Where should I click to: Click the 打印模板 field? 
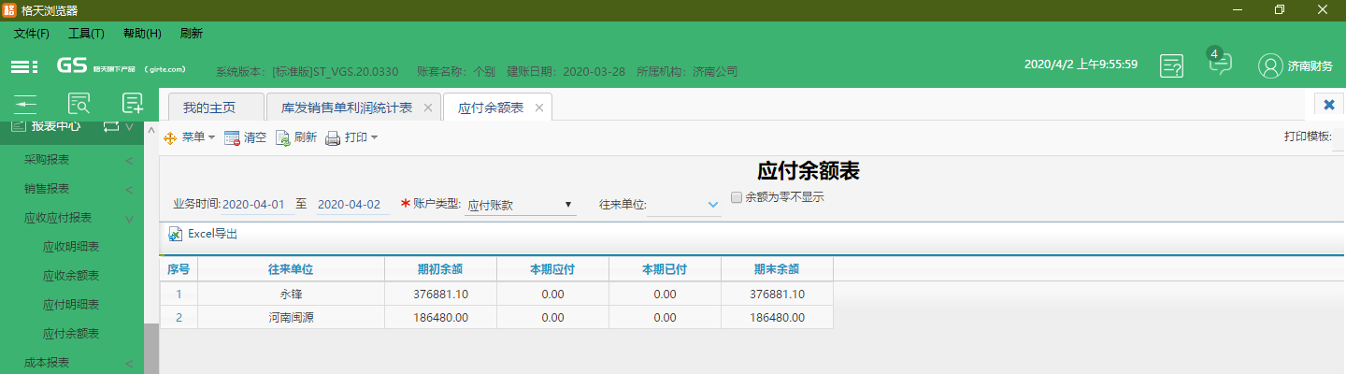click(1339, 137)
